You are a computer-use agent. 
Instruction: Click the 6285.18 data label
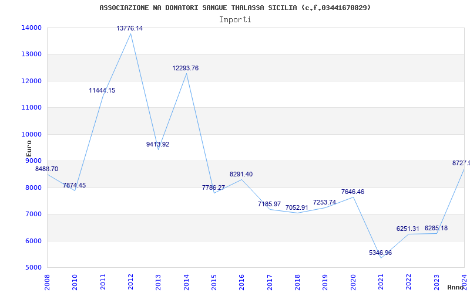tap(436, 228)
